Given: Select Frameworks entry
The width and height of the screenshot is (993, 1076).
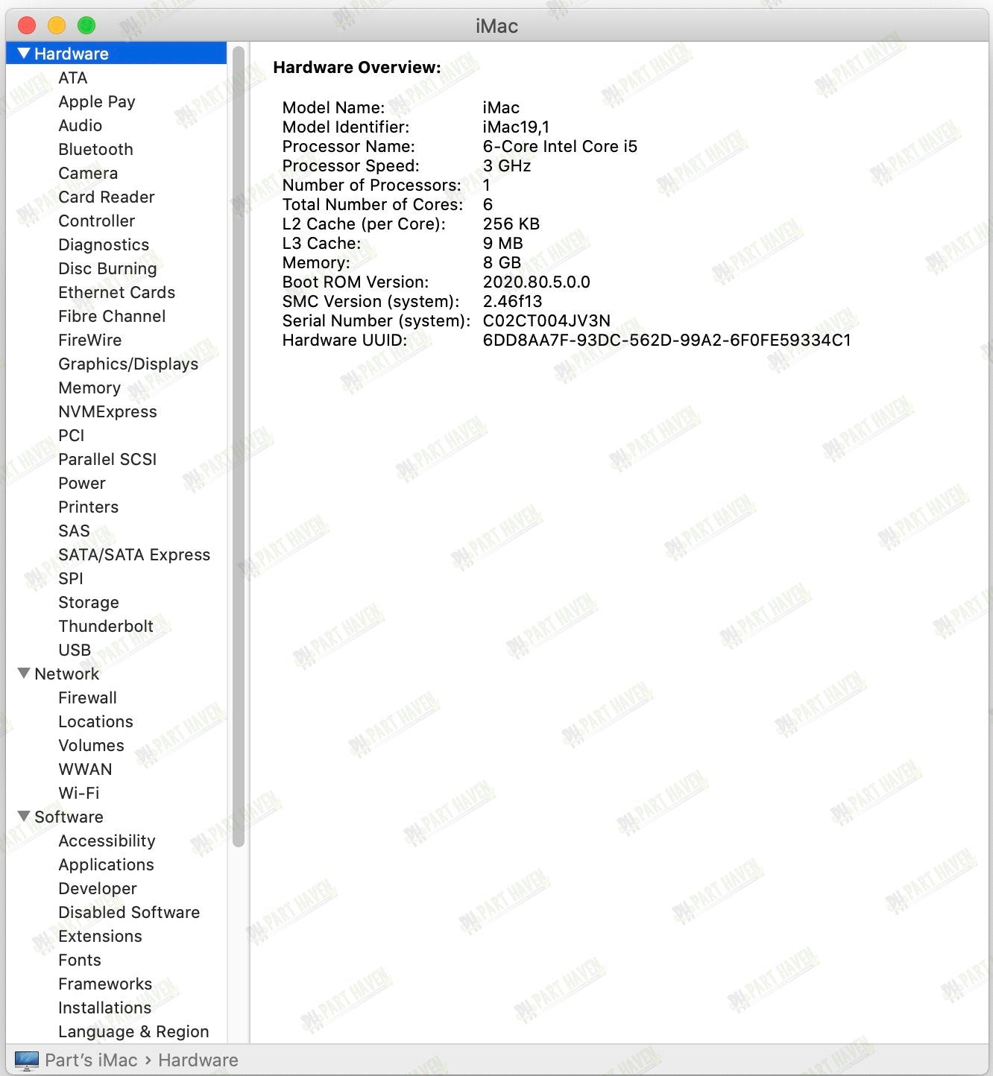Looking at the screenshot, I should [105, 984].
